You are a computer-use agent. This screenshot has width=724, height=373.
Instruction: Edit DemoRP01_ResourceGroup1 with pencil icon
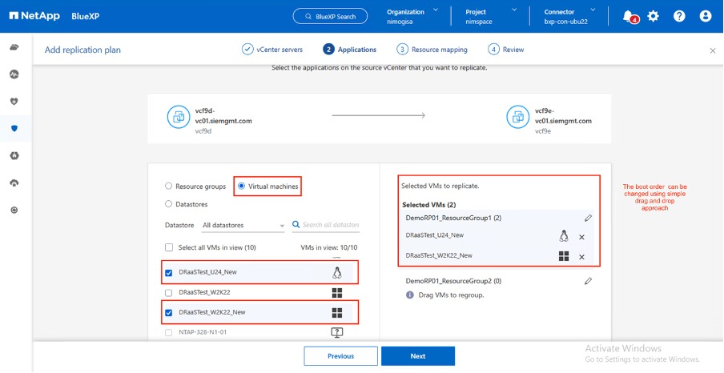[x=588, y=217]
